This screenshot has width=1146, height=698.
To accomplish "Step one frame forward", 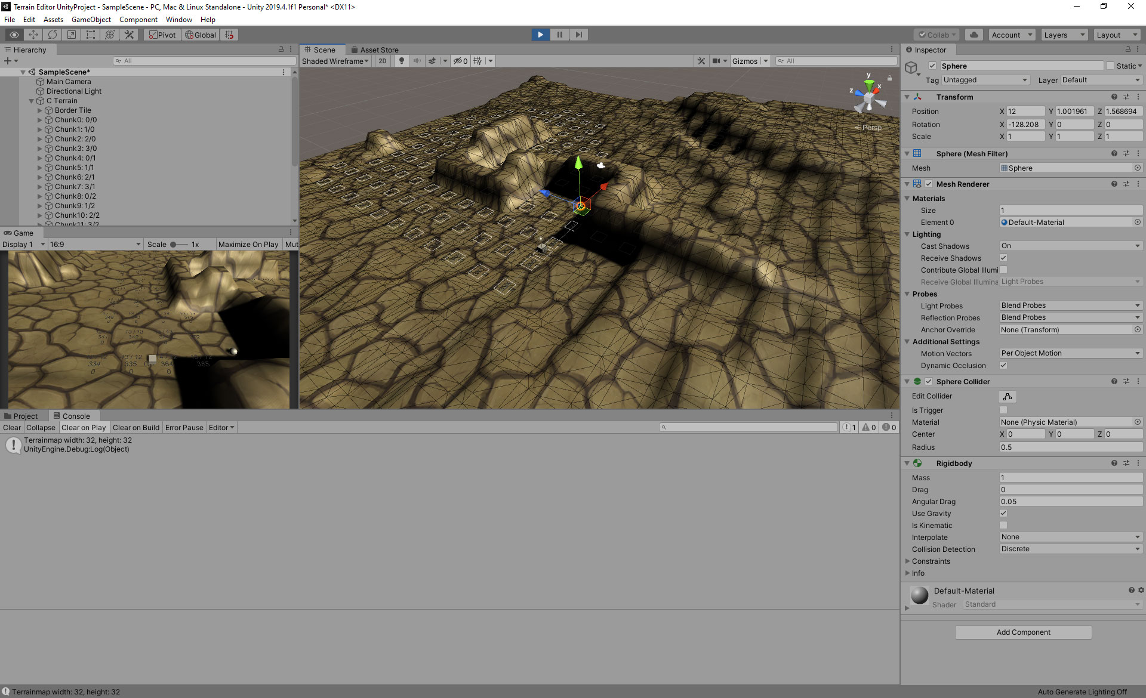I will (x=578, y=35).
